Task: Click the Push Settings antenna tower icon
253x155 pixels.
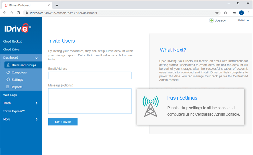Action: coord(151,106)
